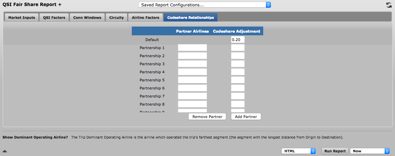Open the Now schedule dropdown

[x=370, y=151]
